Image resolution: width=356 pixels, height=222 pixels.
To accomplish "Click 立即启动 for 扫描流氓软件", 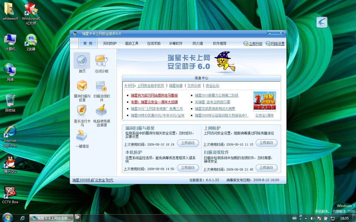I will (266, 168).
